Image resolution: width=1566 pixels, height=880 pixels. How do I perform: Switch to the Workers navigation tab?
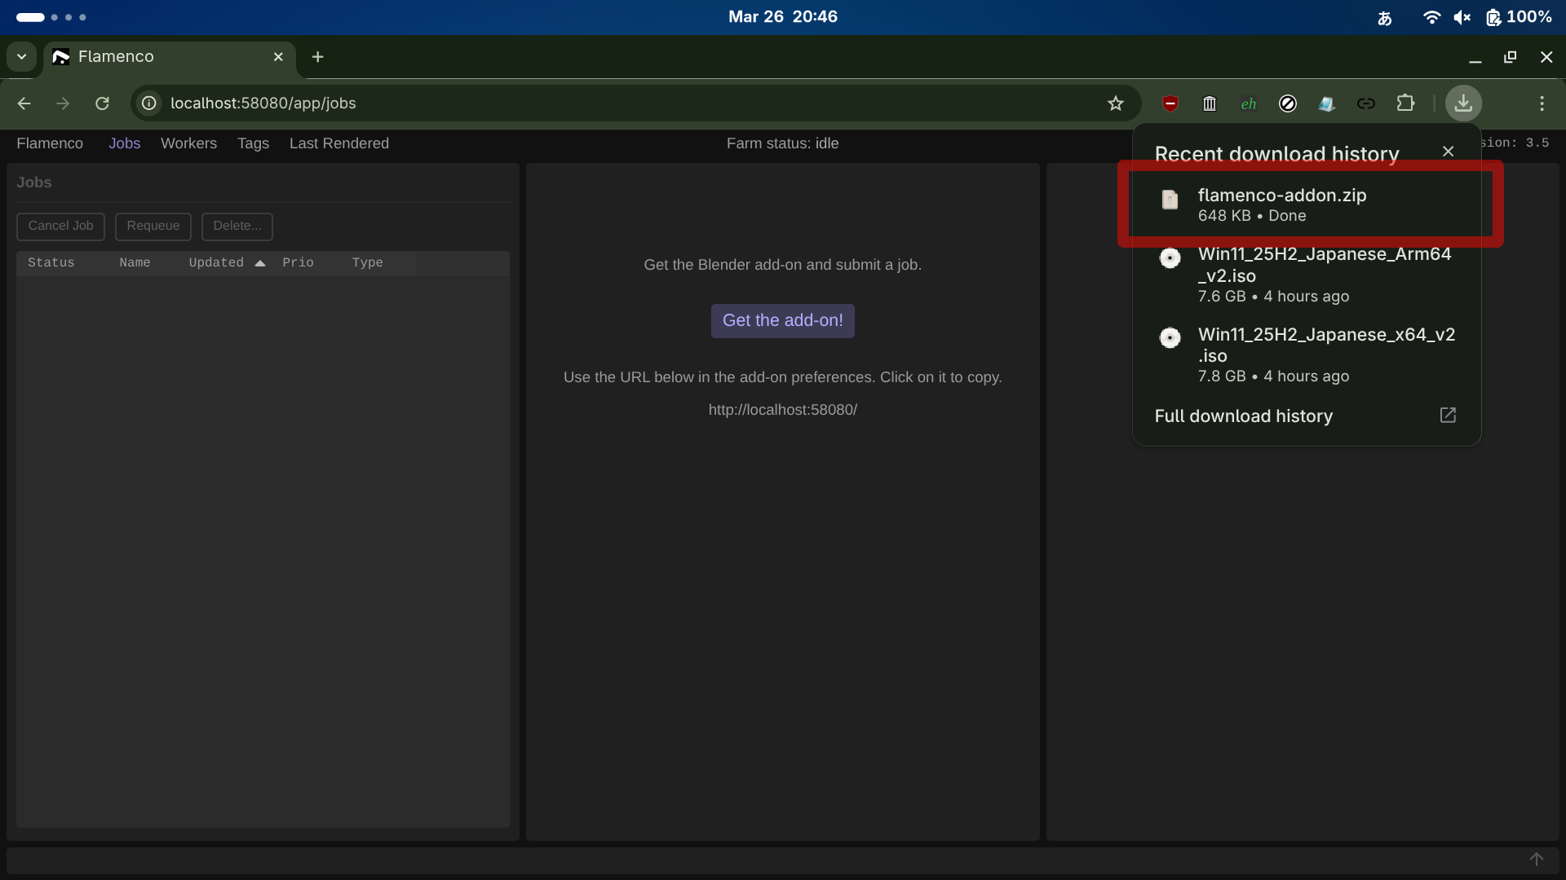pyautogui.click(x=188, y=143)
